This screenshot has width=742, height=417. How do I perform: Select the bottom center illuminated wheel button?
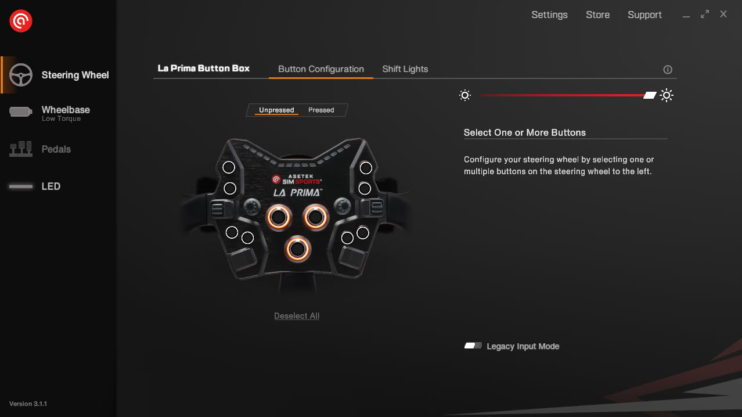pyautogui.click(x=297, y=249)
